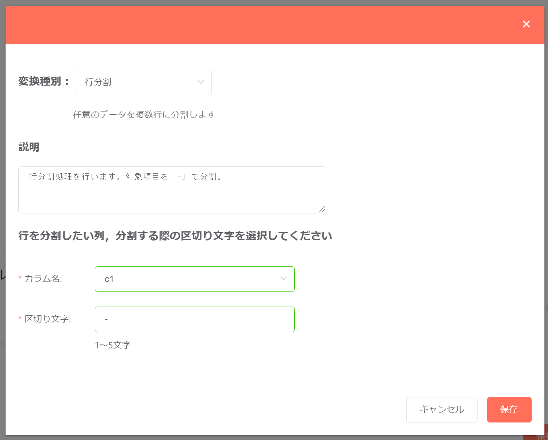
Task: Click the text 任意のデータを複数行に分割します
Action: click(144, 115)
